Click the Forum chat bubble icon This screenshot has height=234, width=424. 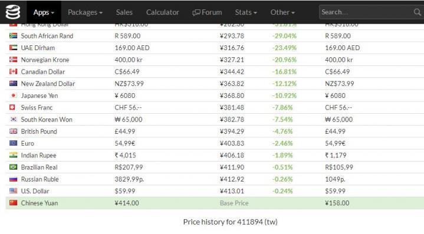tap(196, 12)
